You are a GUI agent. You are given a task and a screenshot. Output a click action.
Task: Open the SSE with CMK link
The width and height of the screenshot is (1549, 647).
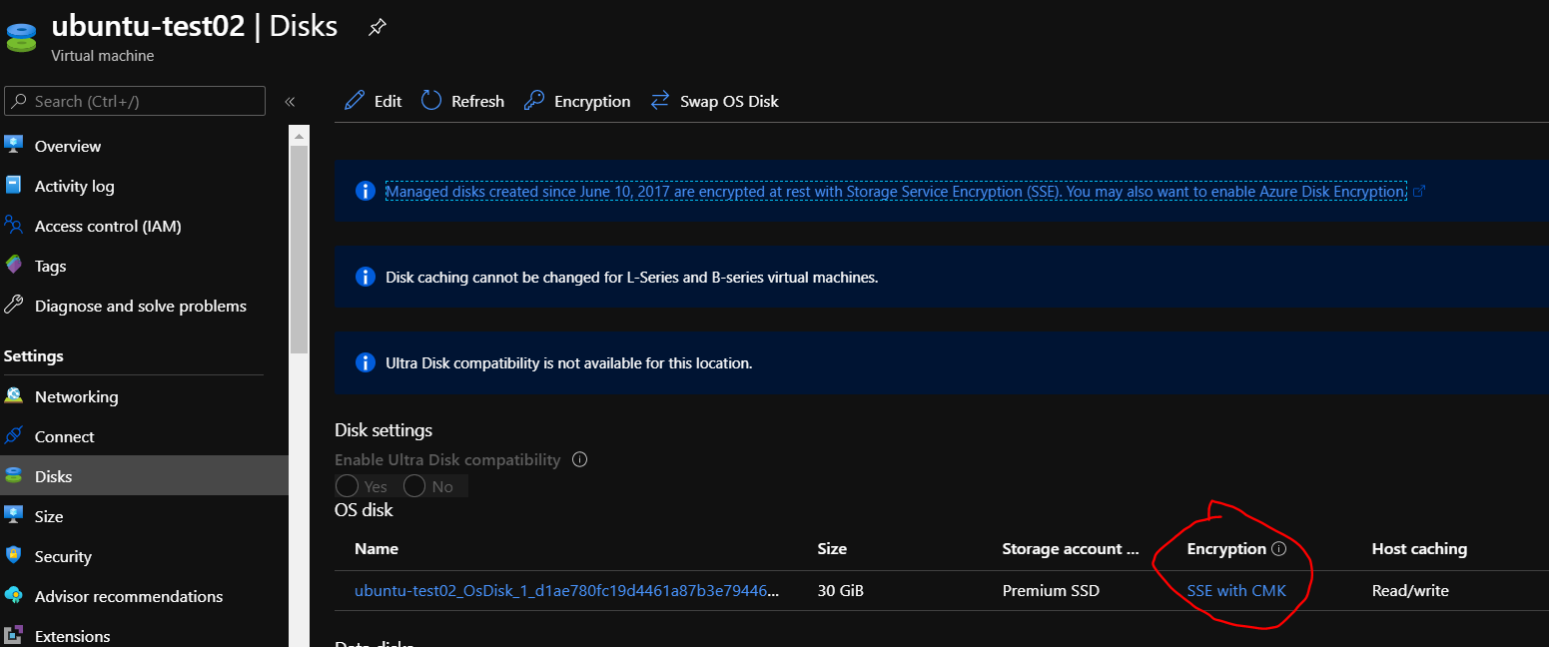(x=1236, y=590)
